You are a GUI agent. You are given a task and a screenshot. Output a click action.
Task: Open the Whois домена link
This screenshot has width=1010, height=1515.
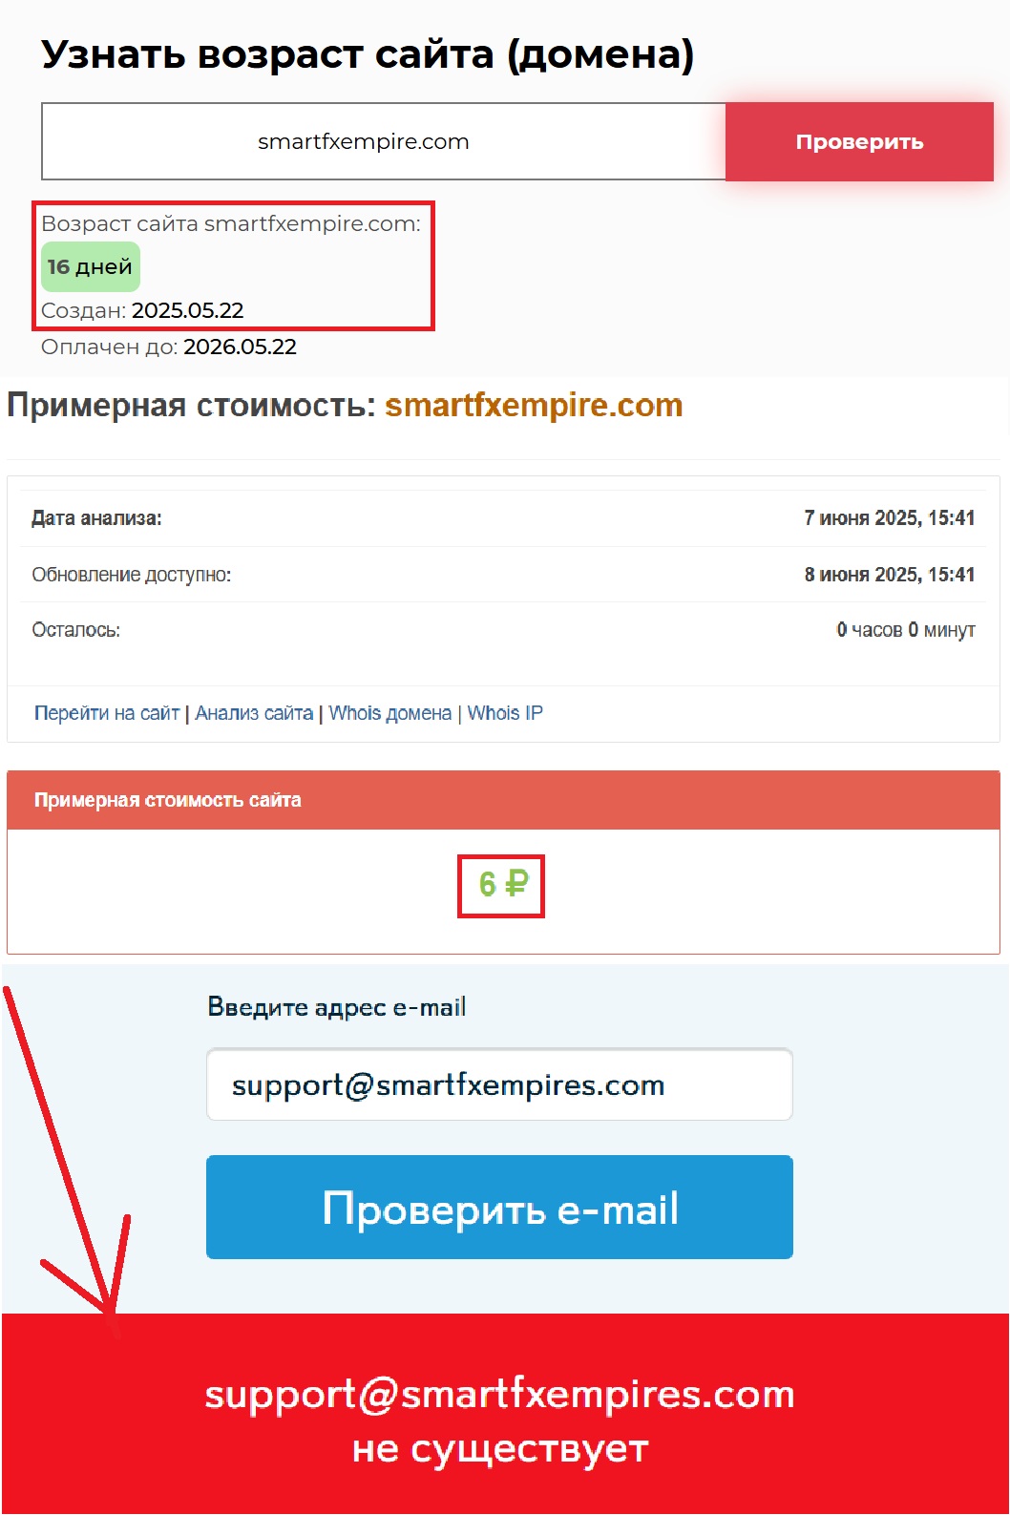pyautogui.click(x=390, y=713)
